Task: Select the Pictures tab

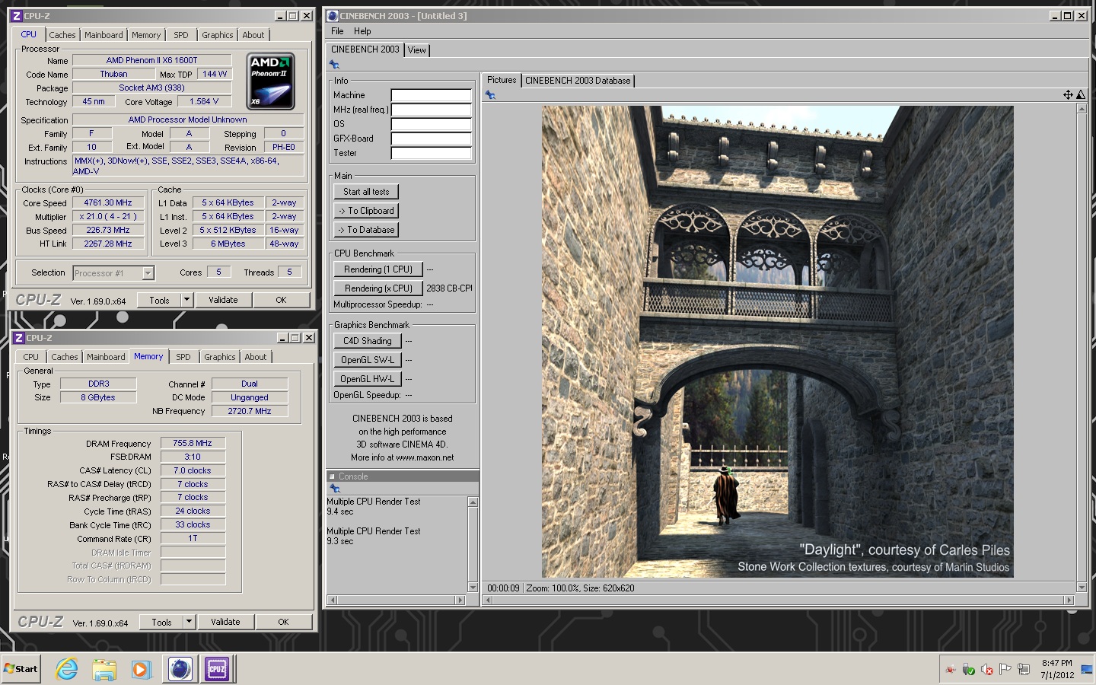Action: [502, 80]
